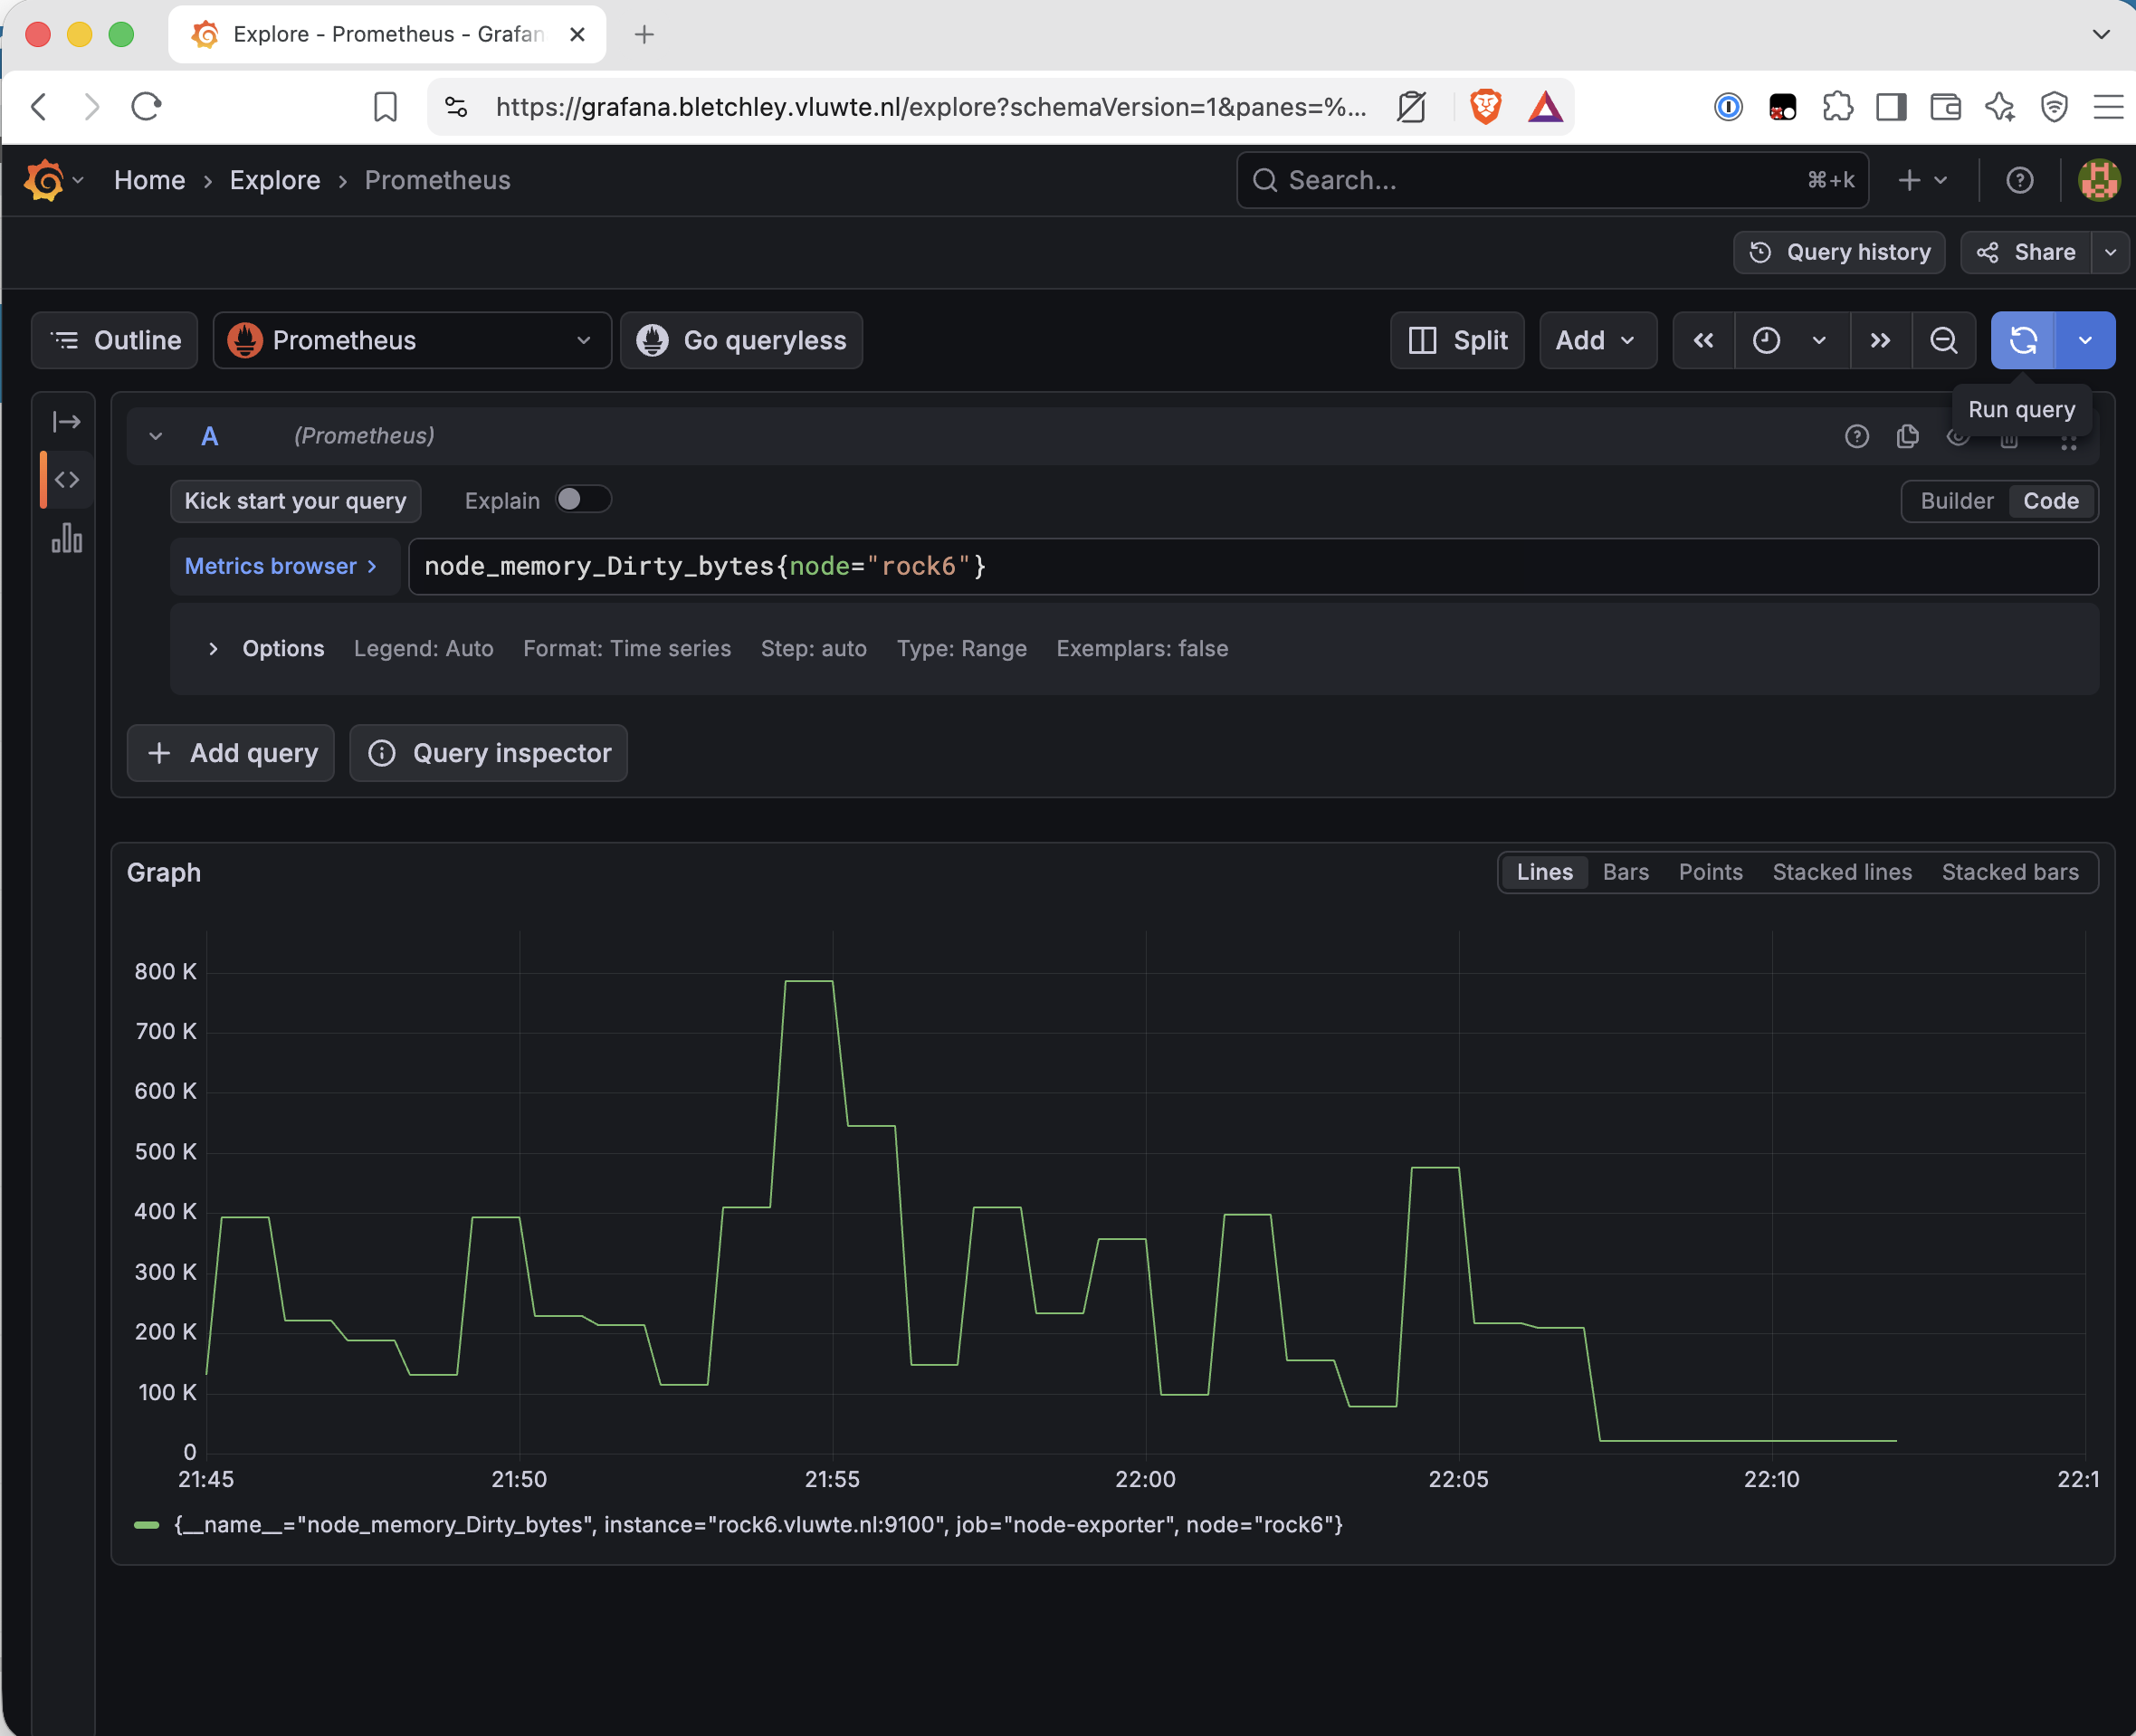The width and height of the screenshot is (2136, 1736).
Task: Bookmark this page using bookmark icon
Action: pos(385,106)
